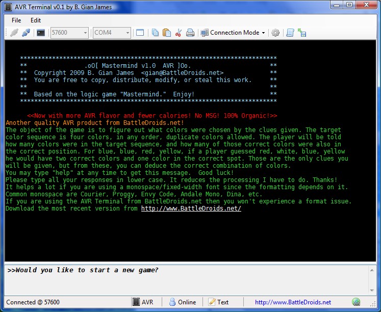Click the window icon in toolbar
This screenshot has height=312, width=381.
point(140,33)
